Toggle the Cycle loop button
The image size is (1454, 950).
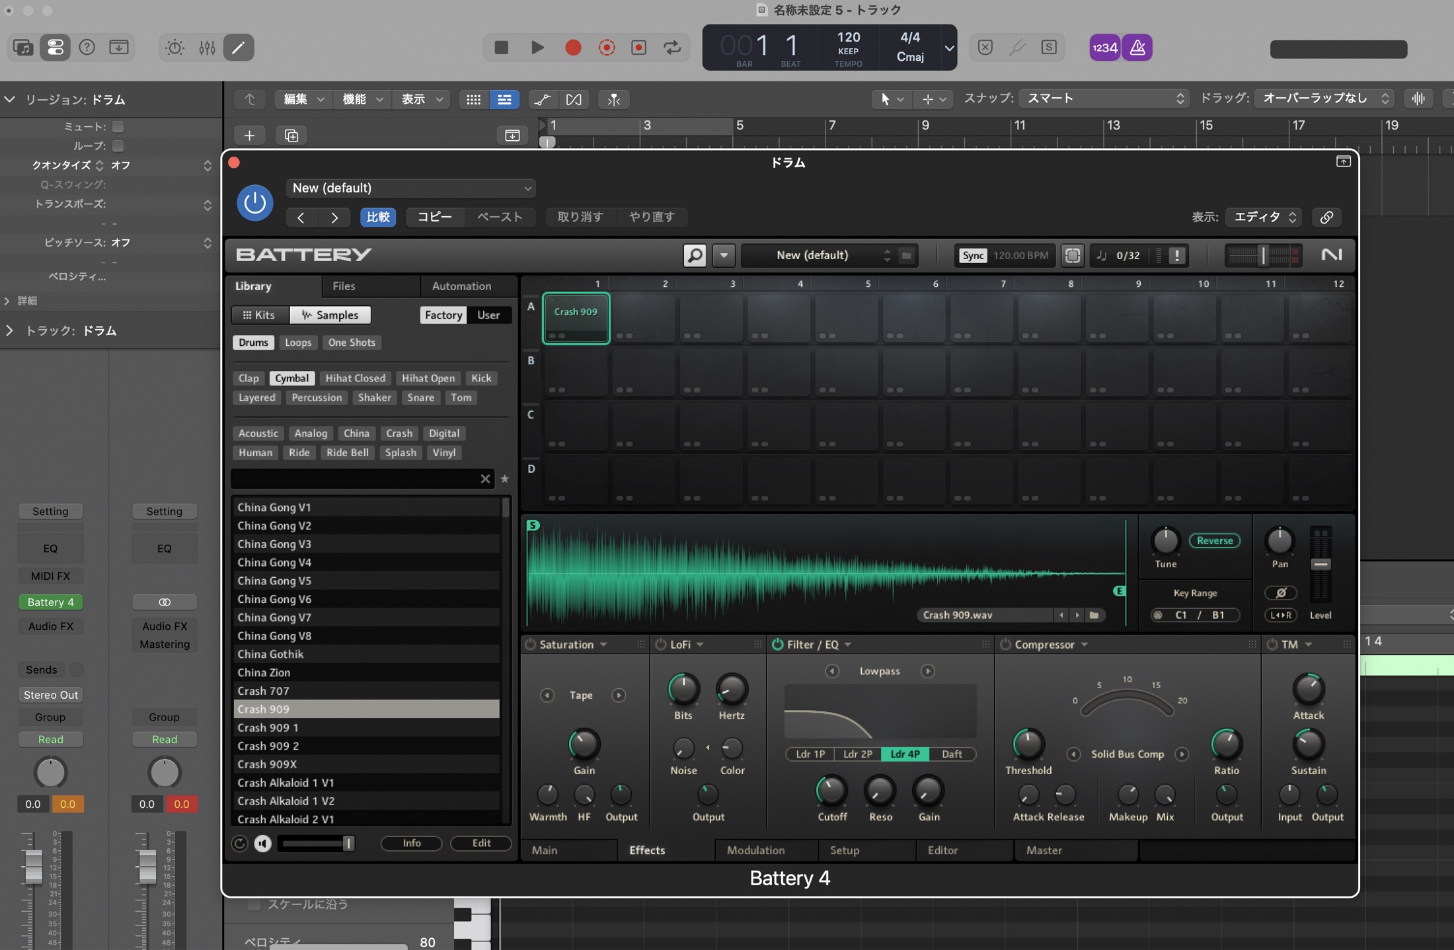tap(672, 48)
